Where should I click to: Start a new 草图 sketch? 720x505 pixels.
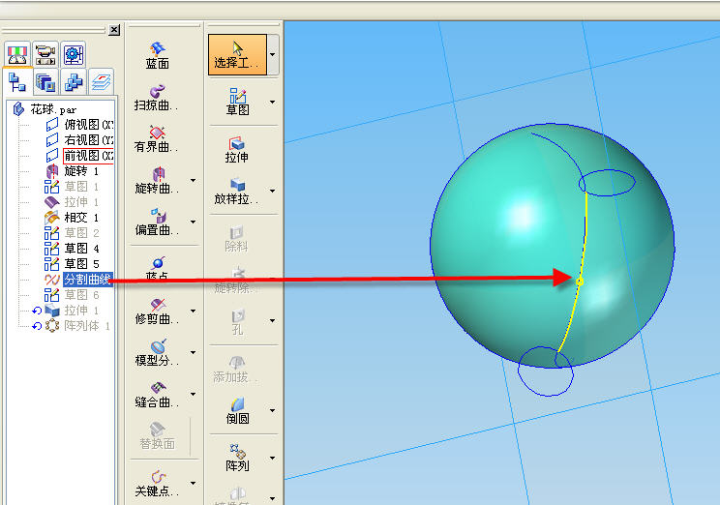click(x=237, y=102)
